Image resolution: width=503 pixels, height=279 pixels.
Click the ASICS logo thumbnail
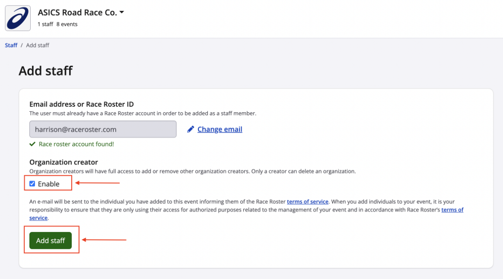pos(18,18)
